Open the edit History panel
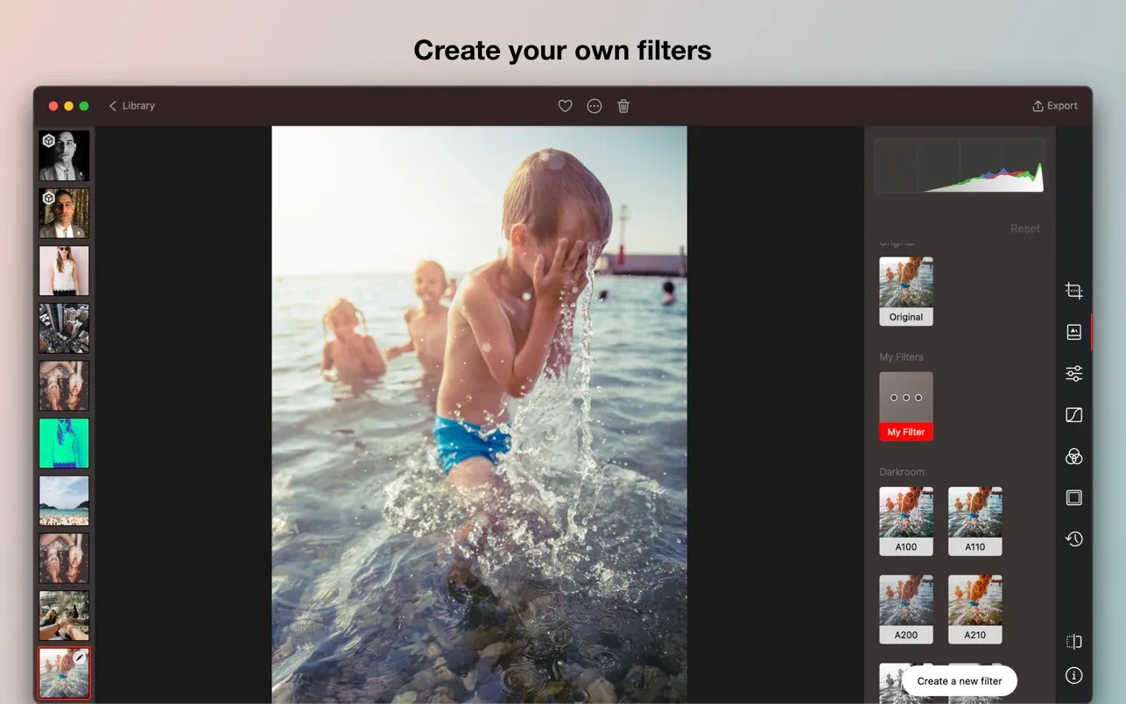This screenshot has width=1126, height=704. pyautogui.click(x=1073, y=539)
